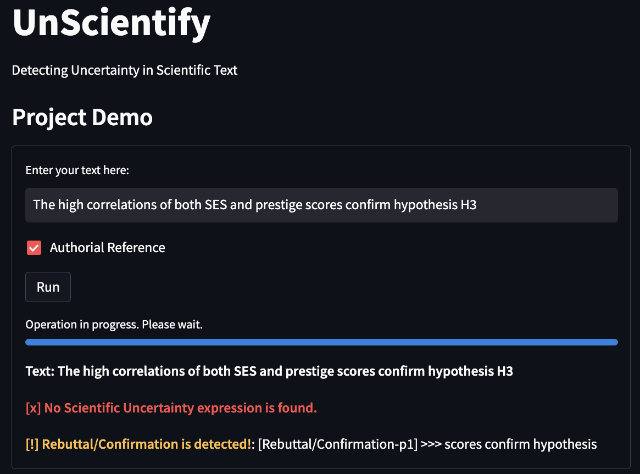
Task: Click the 'Enter your text here' label
Action: [77, 170]
